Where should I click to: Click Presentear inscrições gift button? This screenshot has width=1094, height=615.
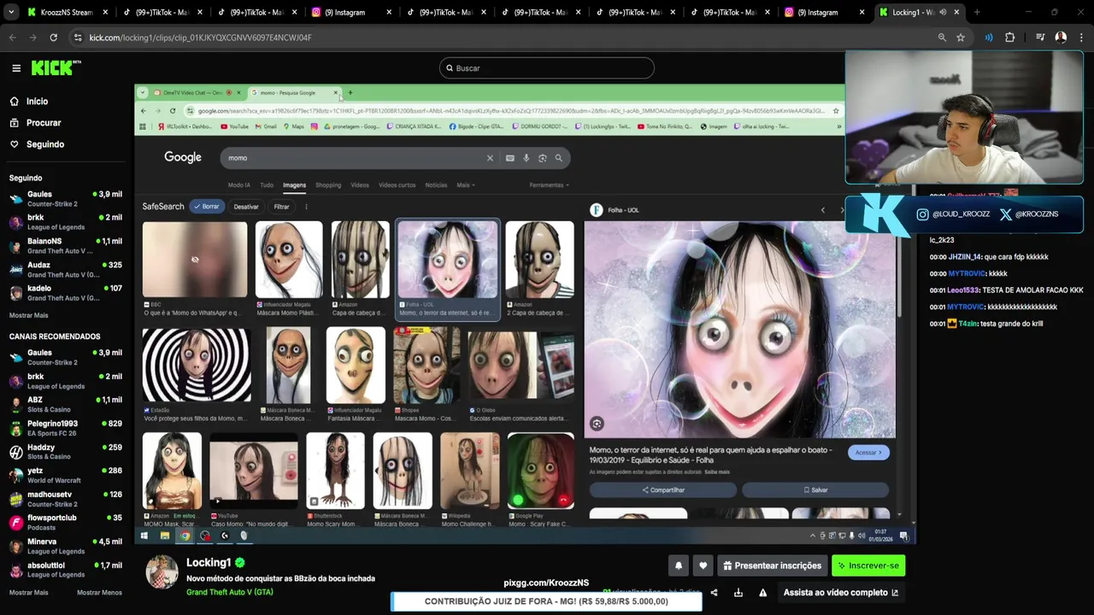[771, 565]
